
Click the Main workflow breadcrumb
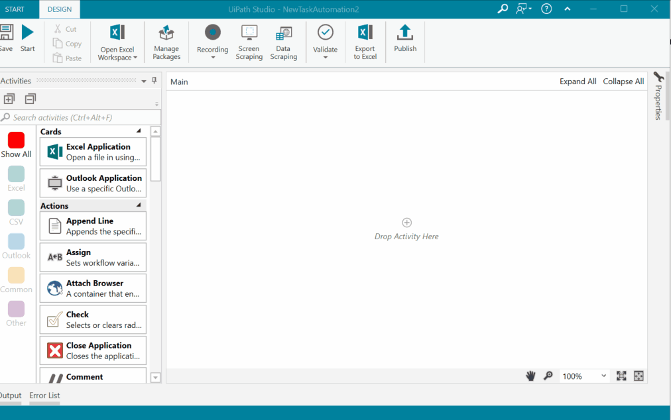click(179, 81)
